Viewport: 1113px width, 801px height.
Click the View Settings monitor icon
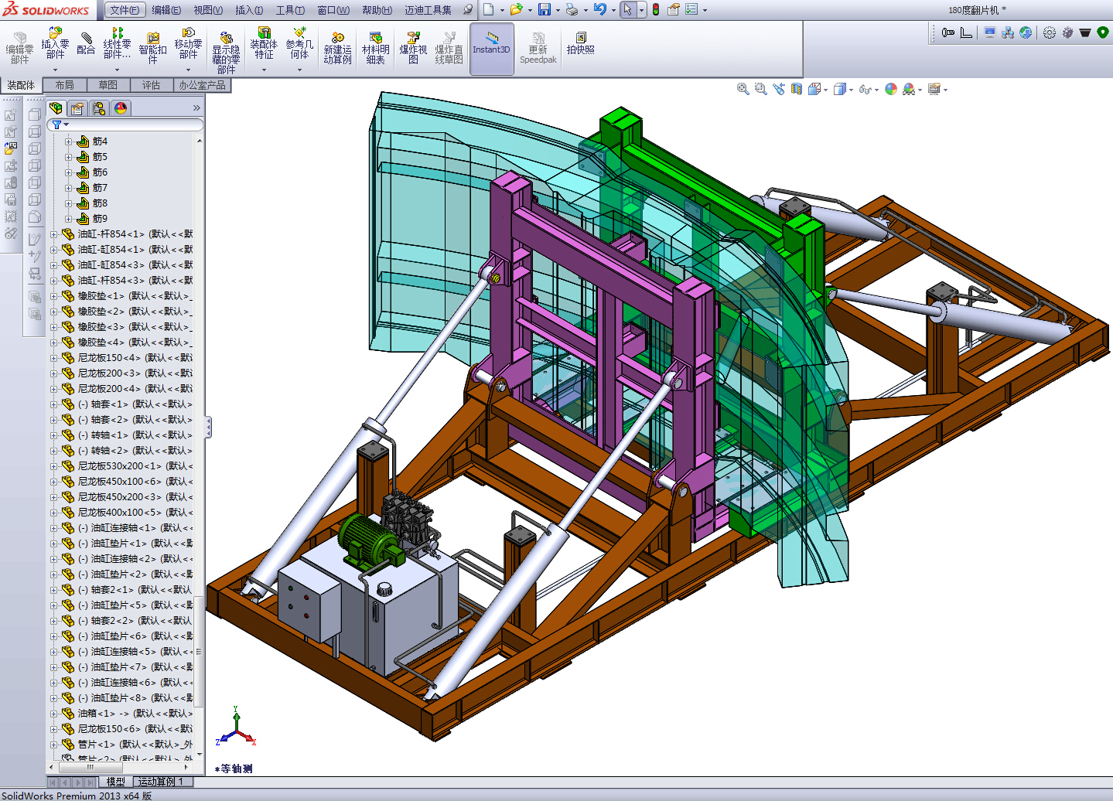(x=934, y=89)
